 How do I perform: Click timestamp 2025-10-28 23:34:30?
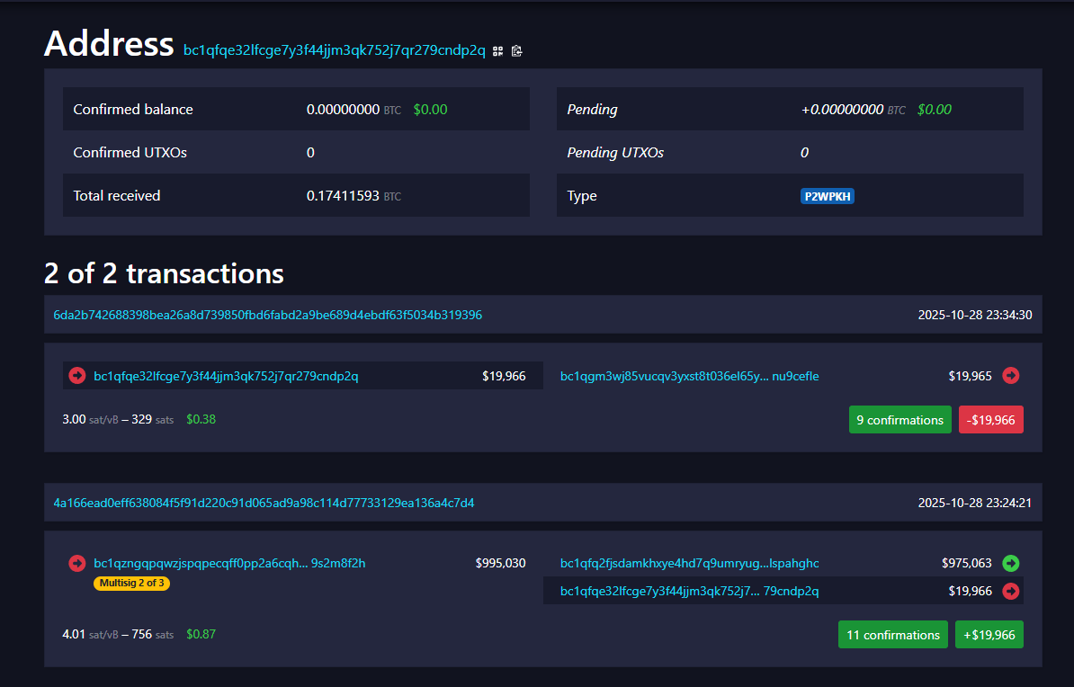[x=975, y=315]
